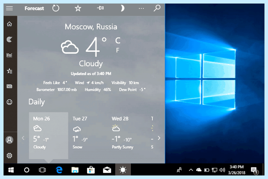The width and height of the screenshot is (268, 179).
Task: Click the Forecast page title
Action: [34, 8]
